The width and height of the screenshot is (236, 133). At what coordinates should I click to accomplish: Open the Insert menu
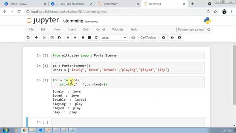pyautogui.click(x=72, y=30)
